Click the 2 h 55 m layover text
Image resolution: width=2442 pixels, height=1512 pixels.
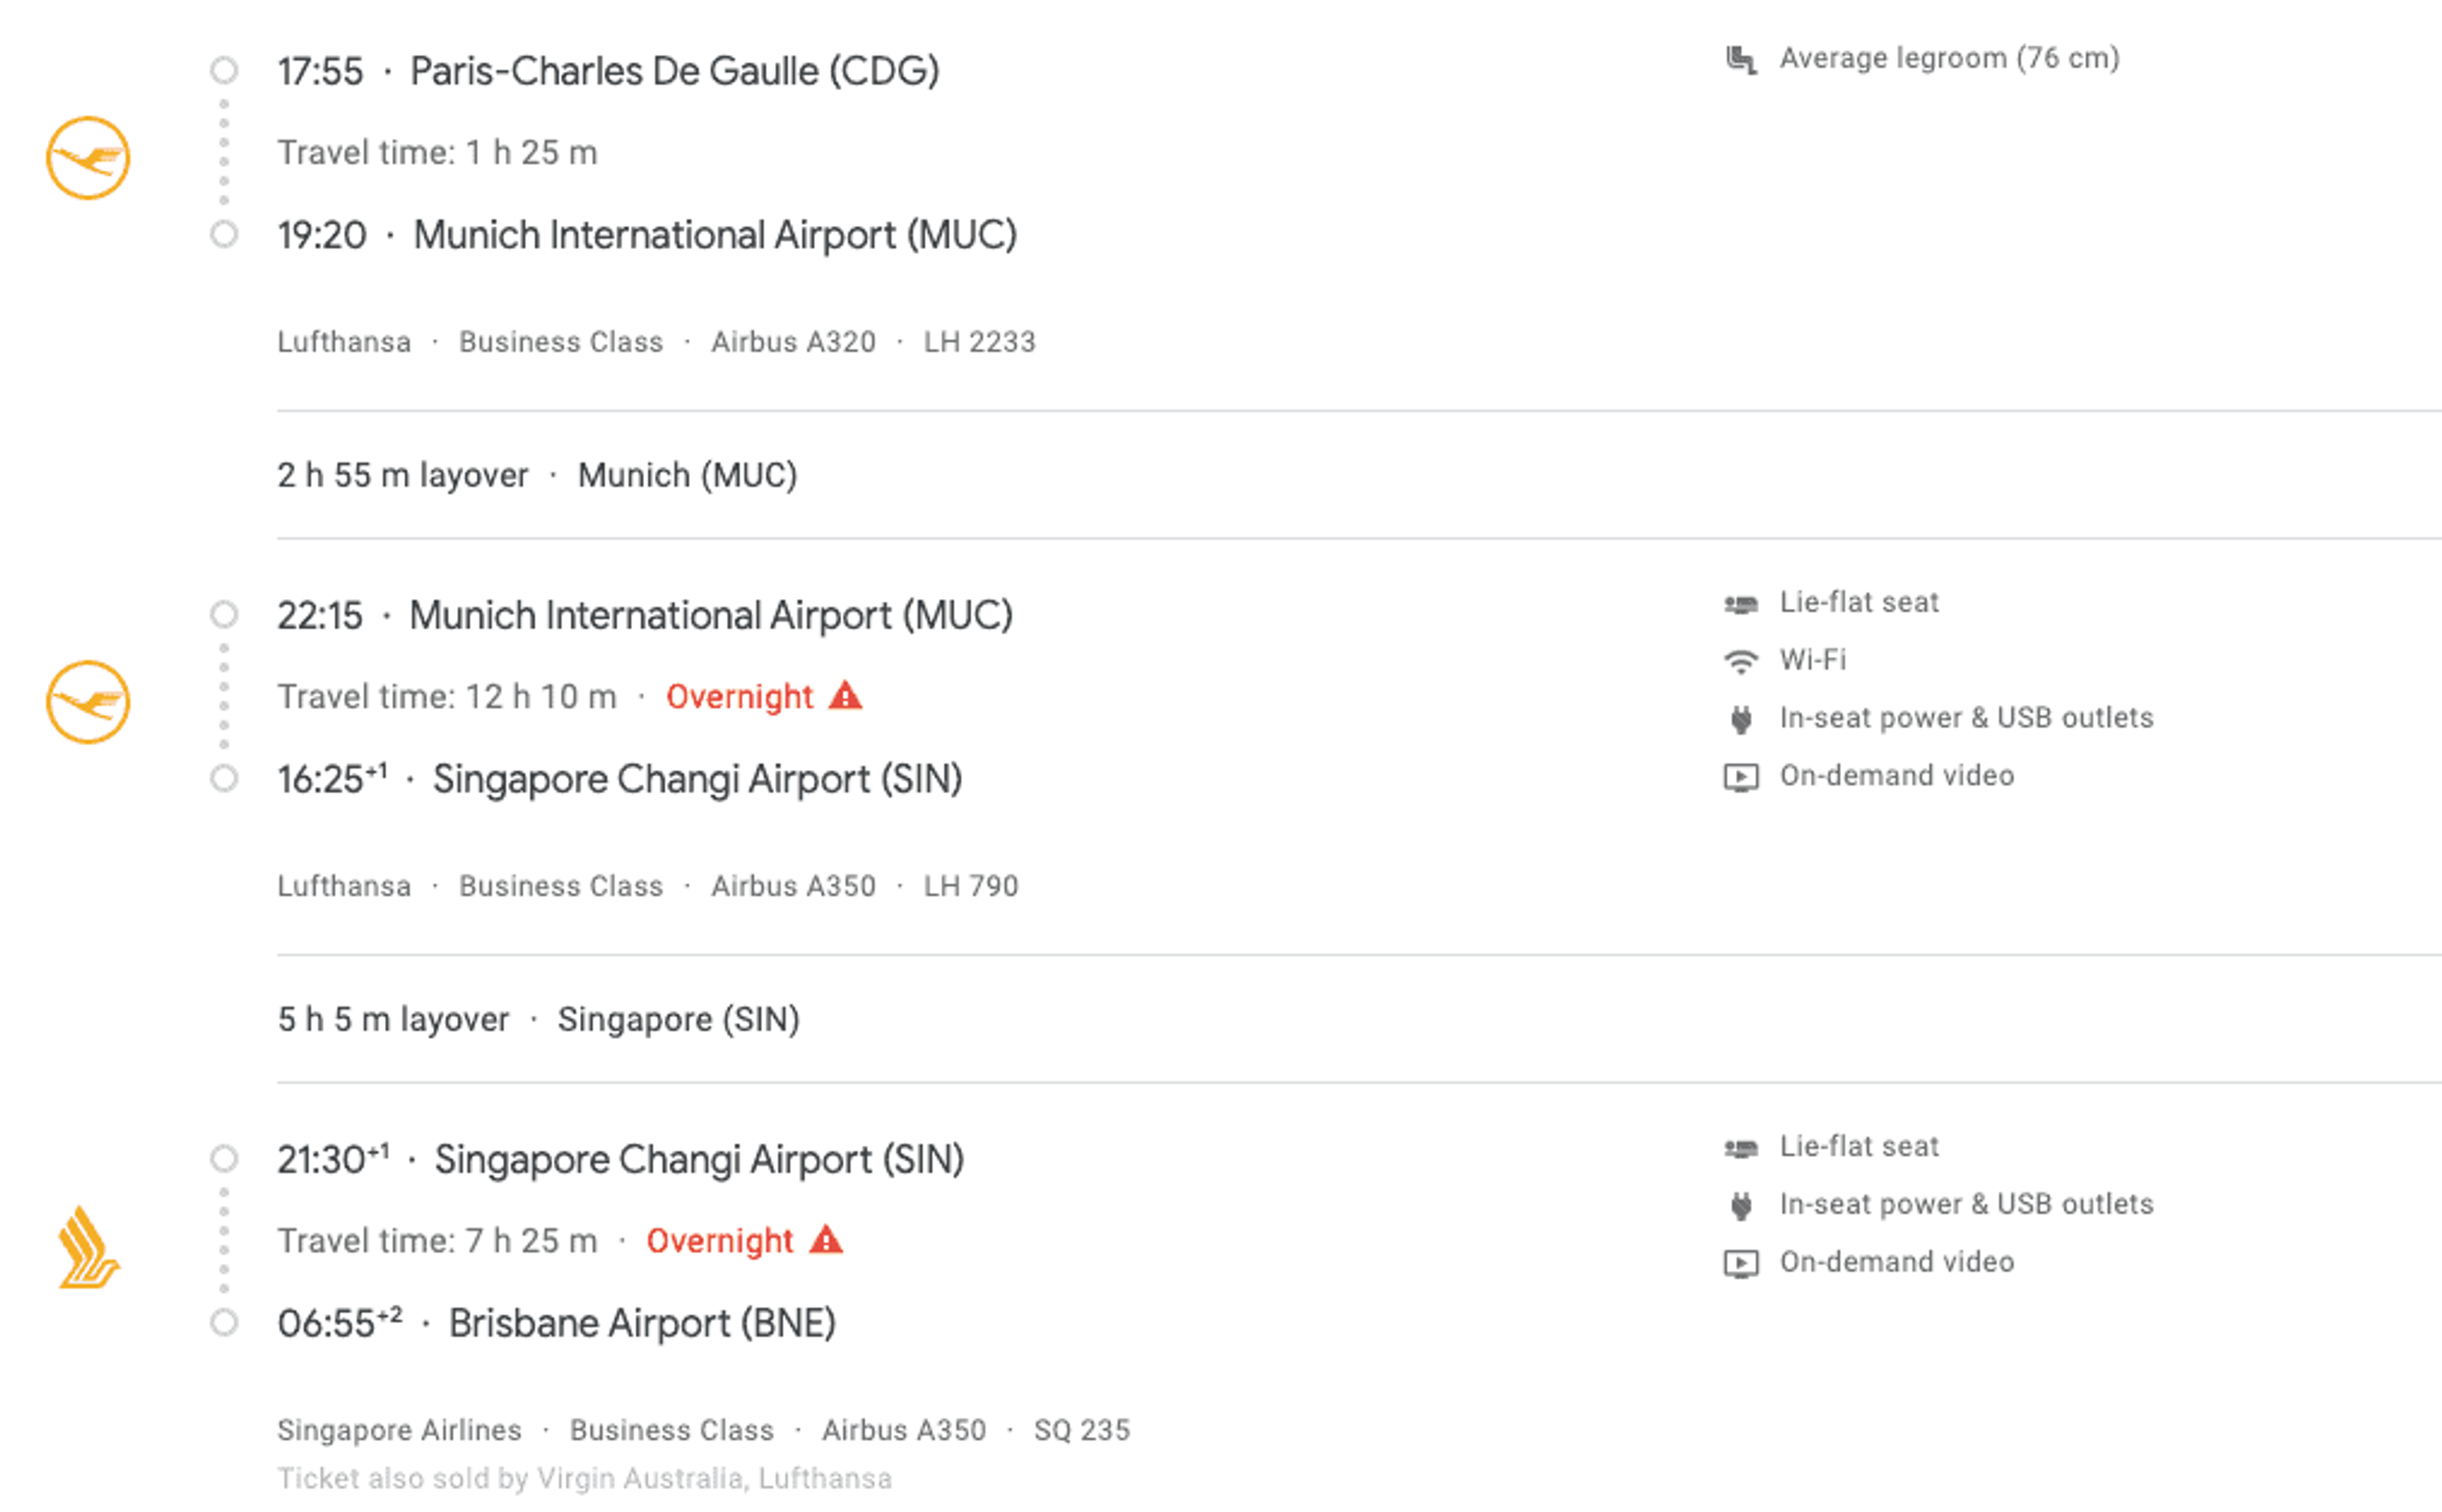402,475
